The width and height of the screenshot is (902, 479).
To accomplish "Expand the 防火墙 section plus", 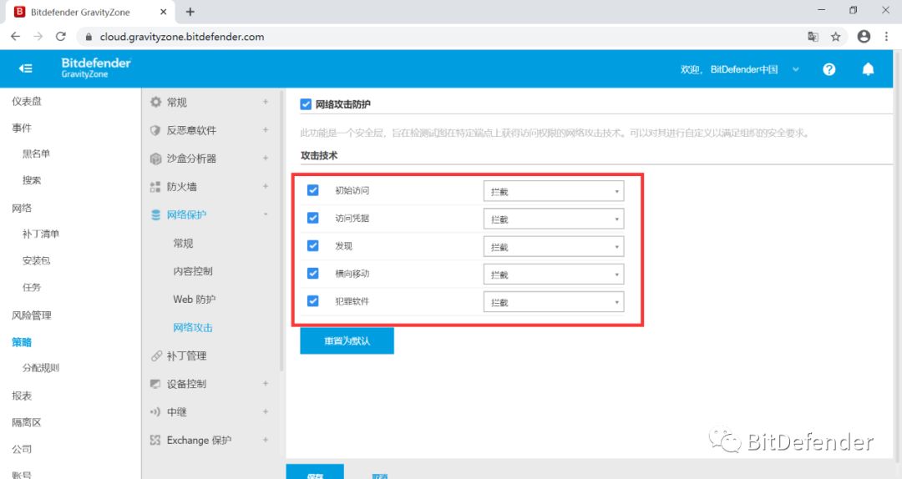I will [266, 186].
